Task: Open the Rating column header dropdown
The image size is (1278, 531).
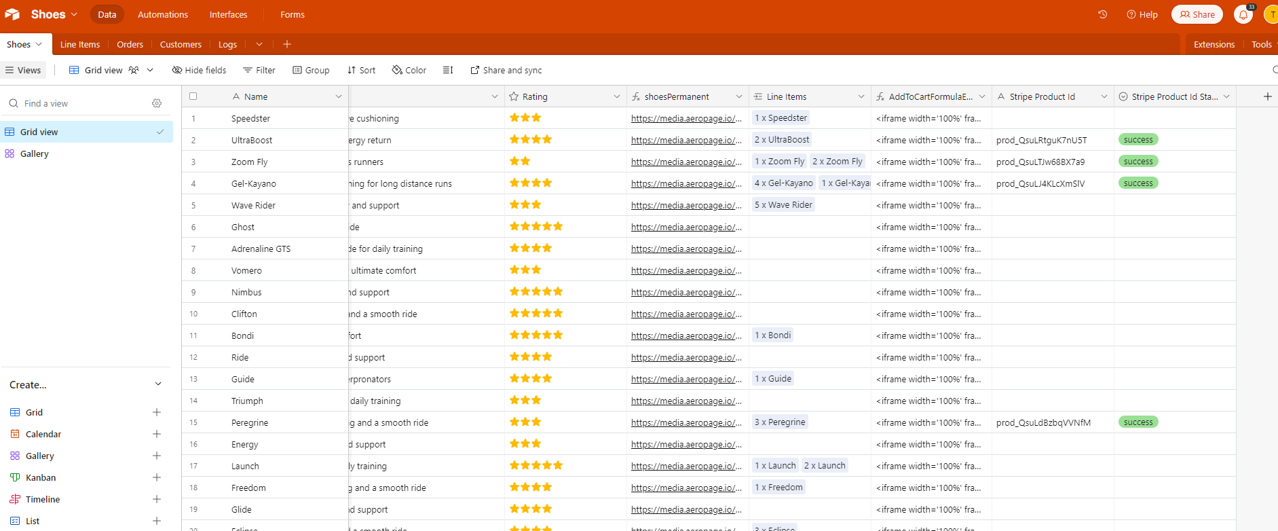Action: click(x=617, y=96)
